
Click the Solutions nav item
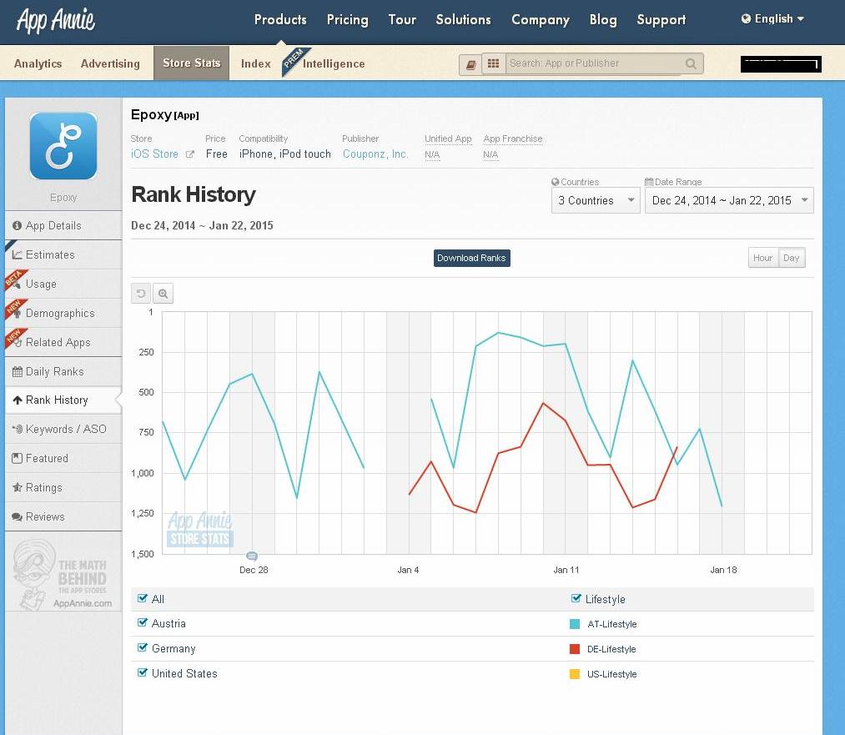tap(464, 20)
